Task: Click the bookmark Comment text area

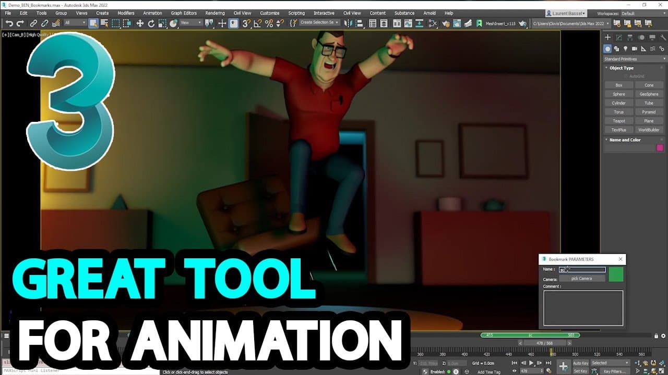Action: point(583,308)
